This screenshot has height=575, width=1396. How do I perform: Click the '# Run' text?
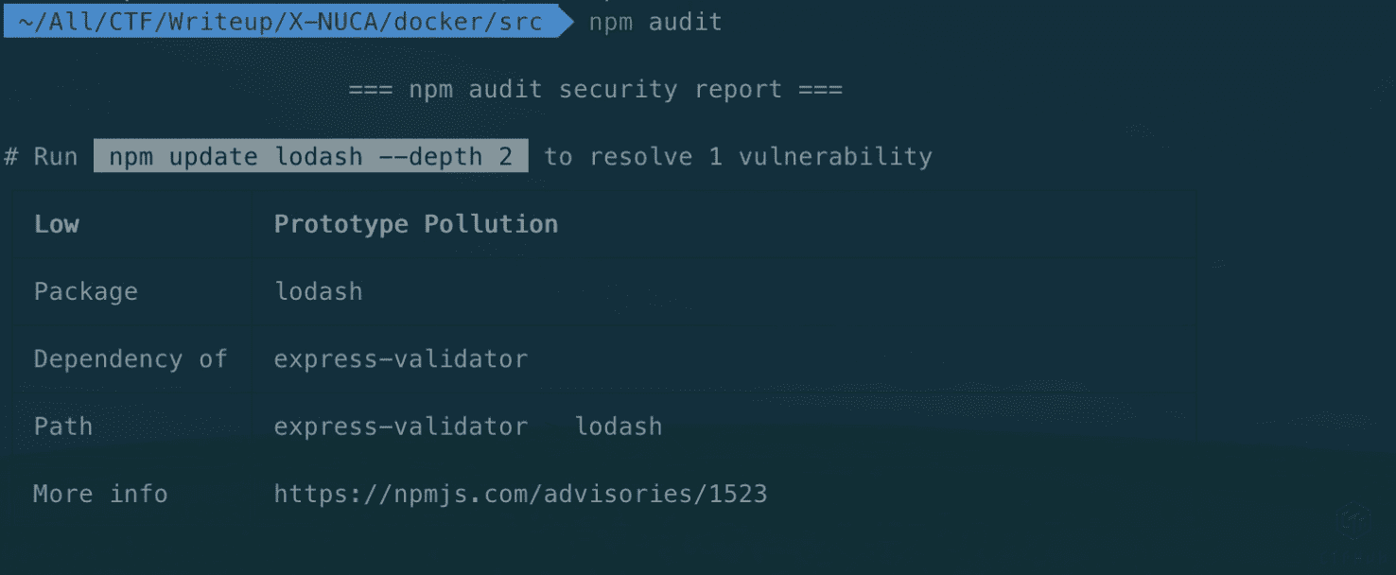(42, 156)
